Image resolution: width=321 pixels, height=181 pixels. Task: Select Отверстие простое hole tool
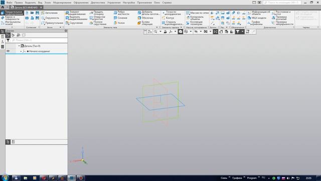(x=97, y=18)
